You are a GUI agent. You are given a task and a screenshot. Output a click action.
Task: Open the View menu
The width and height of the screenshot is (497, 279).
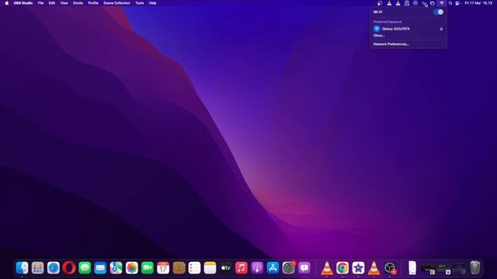pos(64,3)
